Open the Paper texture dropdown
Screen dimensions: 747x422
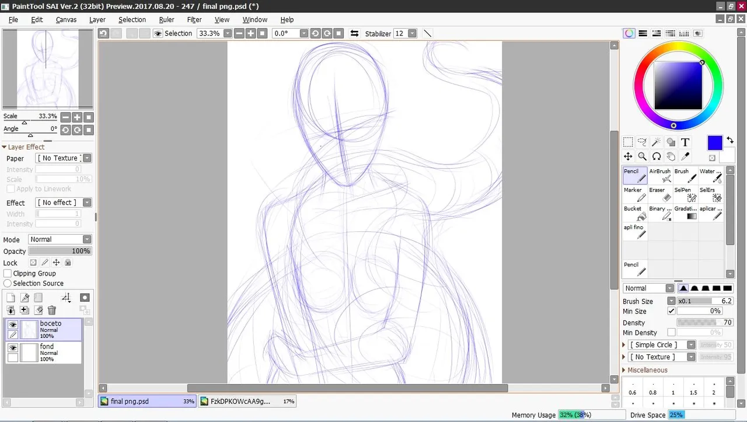[64, 158]
